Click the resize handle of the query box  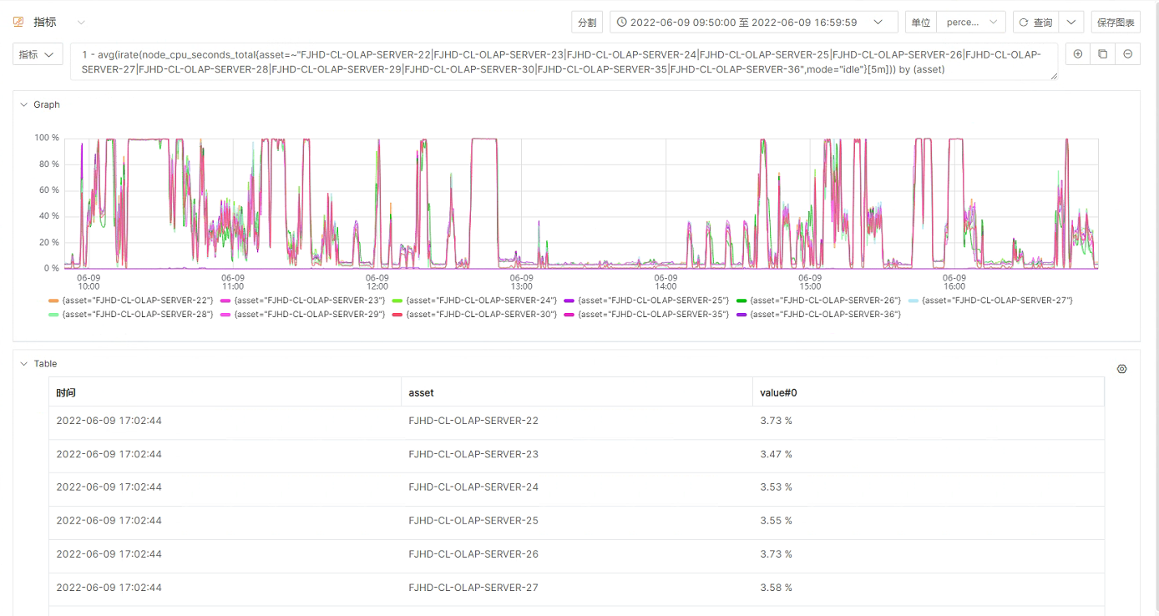pyautogui.click(x=1053, y=76)
